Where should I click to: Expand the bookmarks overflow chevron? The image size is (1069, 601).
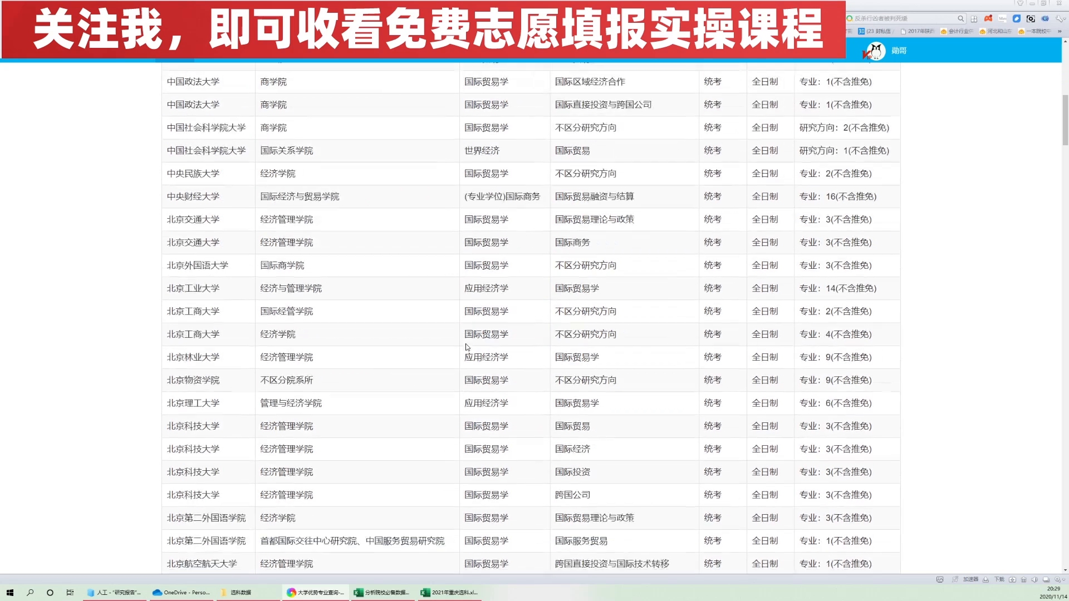point(1060,31)
